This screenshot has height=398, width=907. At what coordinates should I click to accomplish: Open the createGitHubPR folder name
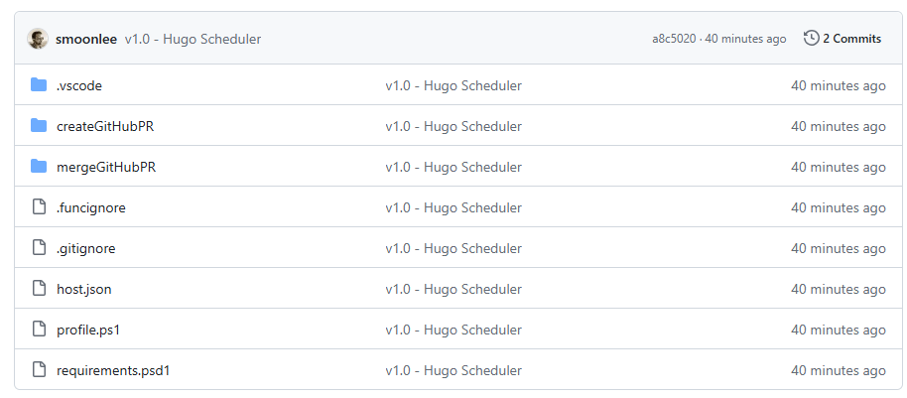[105, 127]
